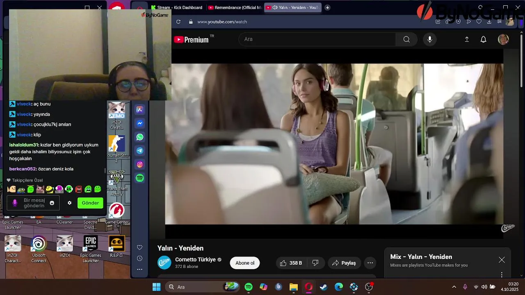Image resolution: width=525 pixels, height=295 pixels.
Task: Open Telegram in the Opera sidebar
Action: pyautogui.click(x=140, y=151)
